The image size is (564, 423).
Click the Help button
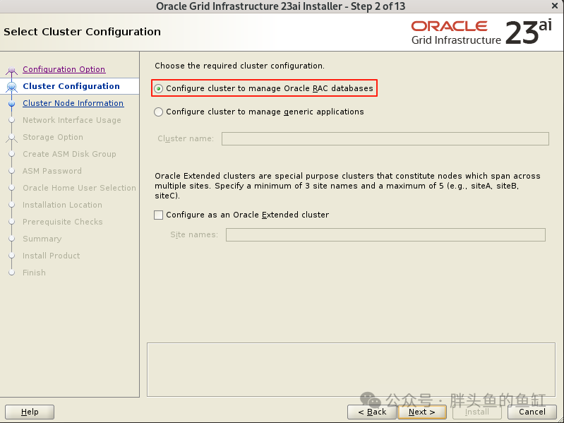coord(30,412)
